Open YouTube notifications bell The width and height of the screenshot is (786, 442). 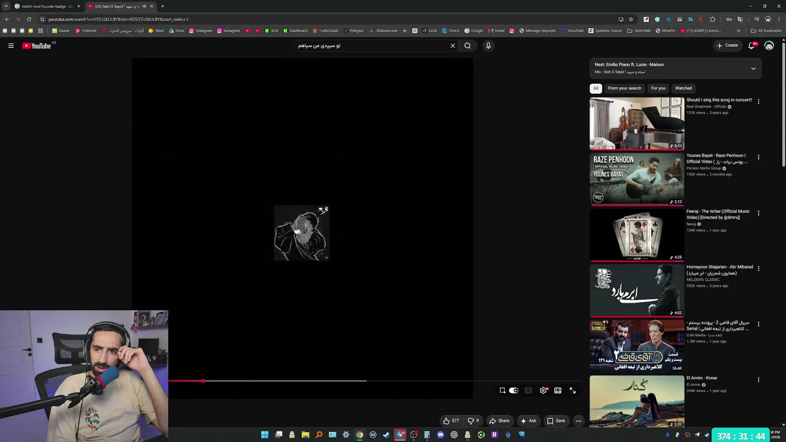tap(752, 45)
